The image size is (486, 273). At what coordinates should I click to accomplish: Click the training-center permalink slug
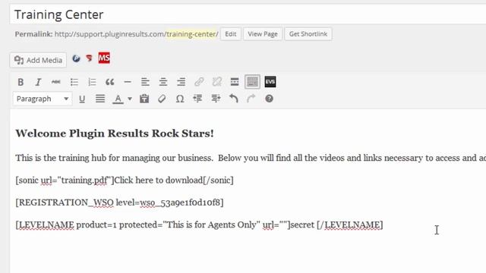click(191, 34)
